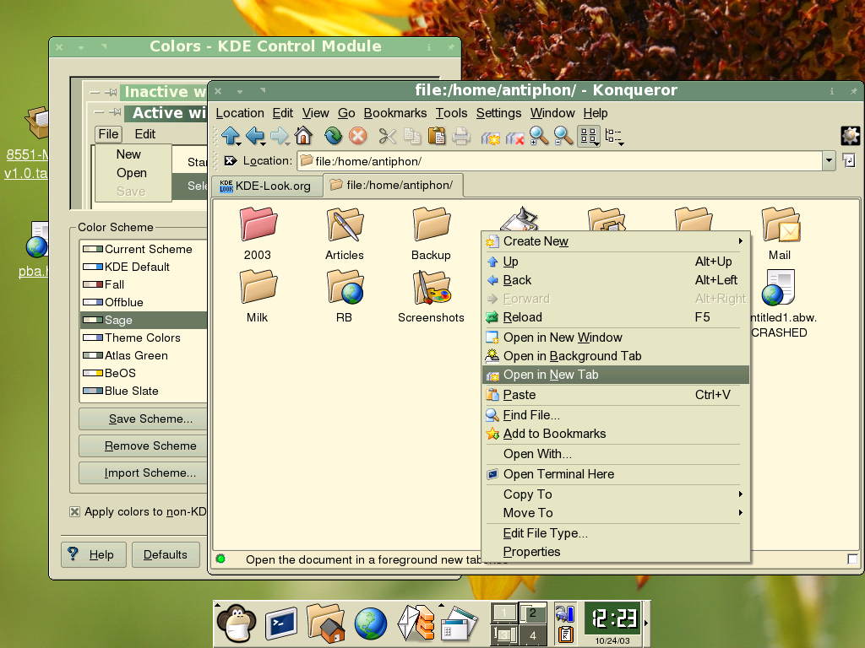The height and width of the screenshot is (648, 865).
Task: Switch to the KDE-Look.org tab
Action: tap(266, 186)
